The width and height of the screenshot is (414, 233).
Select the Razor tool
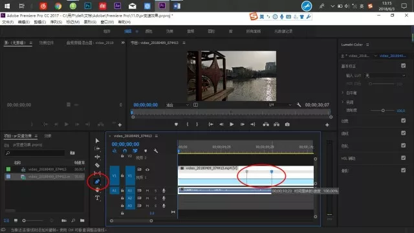click(97, 165)
